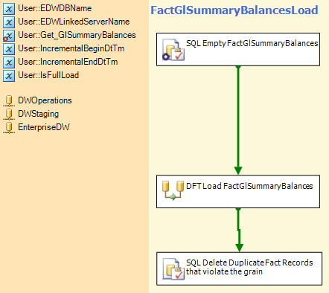Viewport: 329px width, 293px height.
Task: Click the green precedence arrow below DFT Load task
Action: [239, 230]
